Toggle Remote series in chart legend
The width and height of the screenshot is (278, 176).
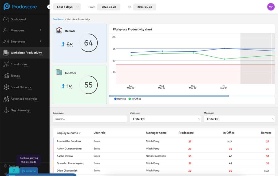(x=120, y=99)
